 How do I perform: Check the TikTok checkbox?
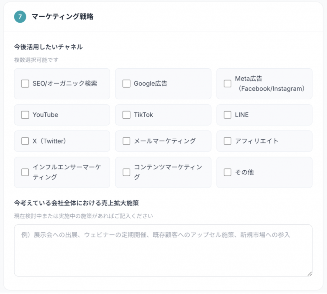(x=126, y=115)
